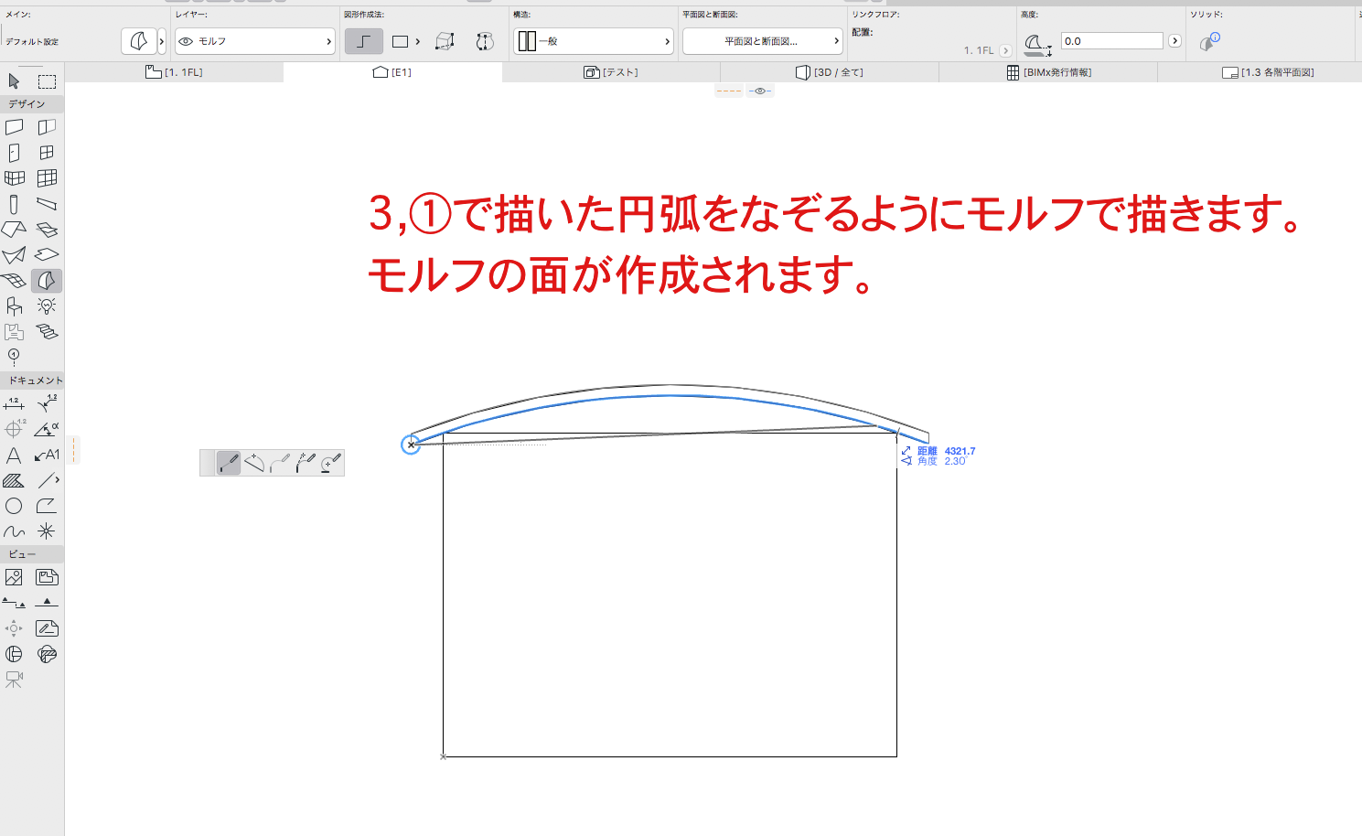Screen dimensions: 1362x836
Task: Open the モルフ layer dropdown
Action: click(255, 41)
